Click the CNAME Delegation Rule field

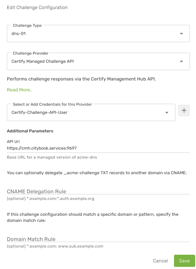click(x=98, y=191)
